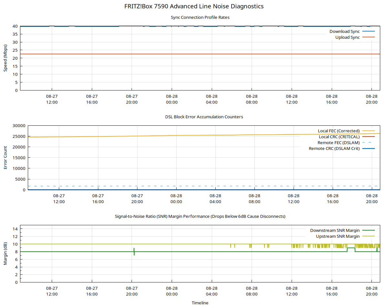The image size is (388, 307).
Task: Click the 25000 tick on the Error Count axis
Action: point(19,136)
